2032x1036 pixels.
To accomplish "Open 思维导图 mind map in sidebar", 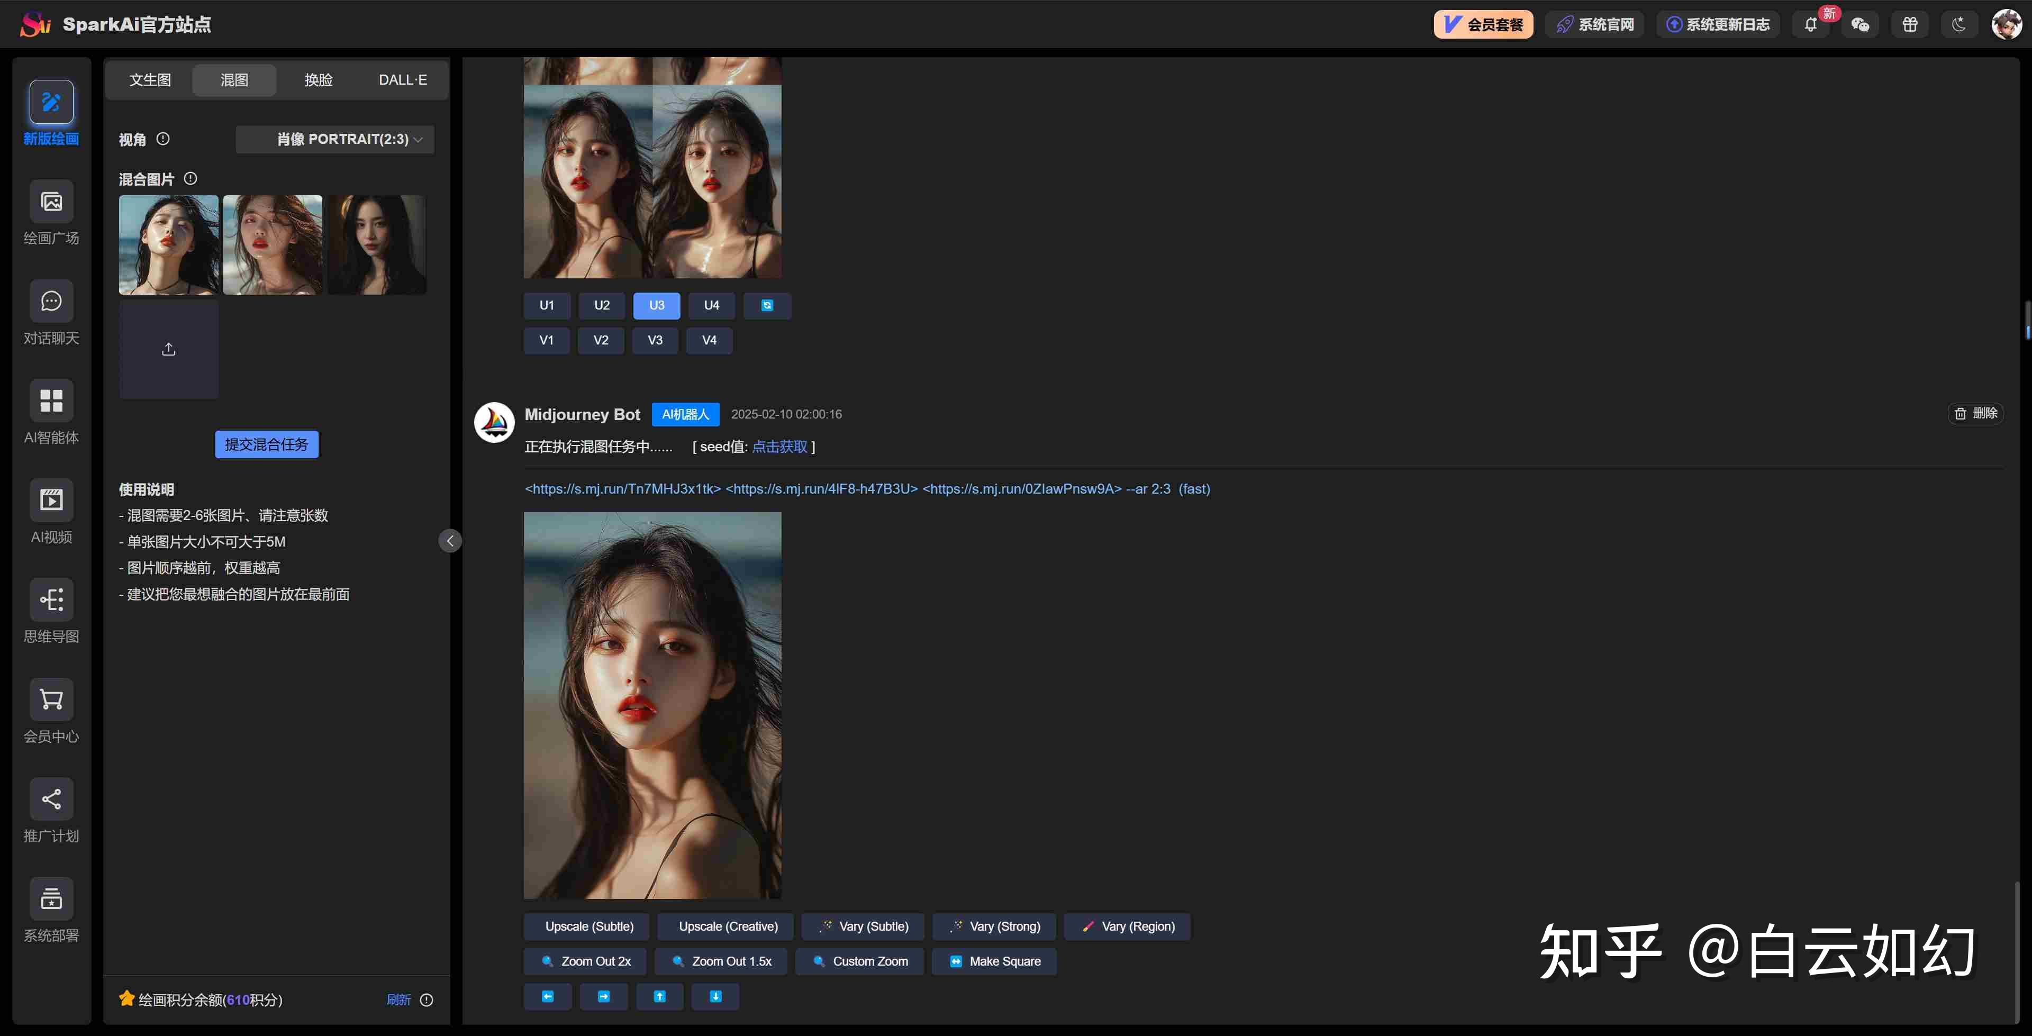I will point(51,599).
